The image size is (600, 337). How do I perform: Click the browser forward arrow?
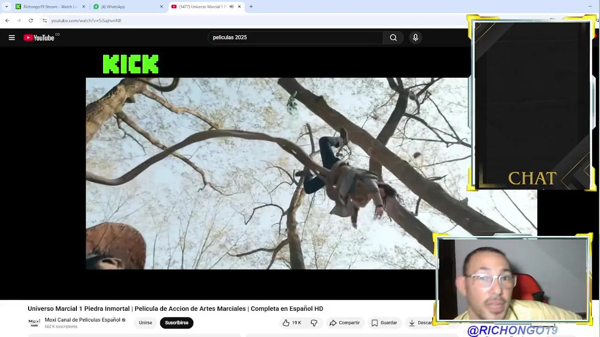pyautogui.click(x=19, y=21)
